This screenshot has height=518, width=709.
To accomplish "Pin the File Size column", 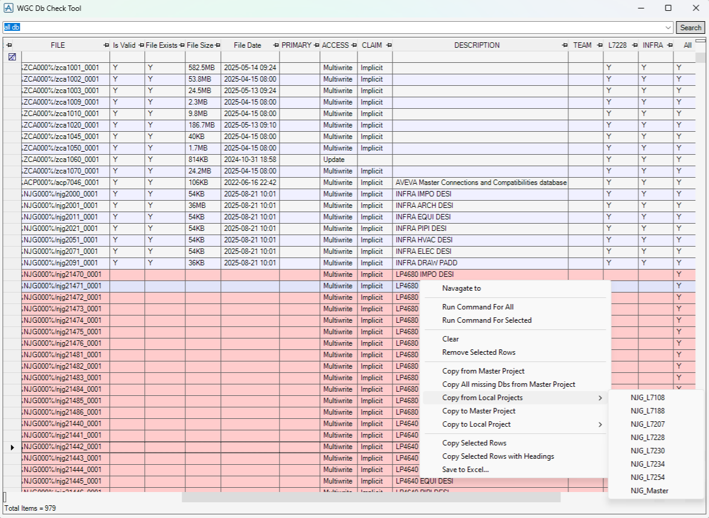I will (217, 45).
